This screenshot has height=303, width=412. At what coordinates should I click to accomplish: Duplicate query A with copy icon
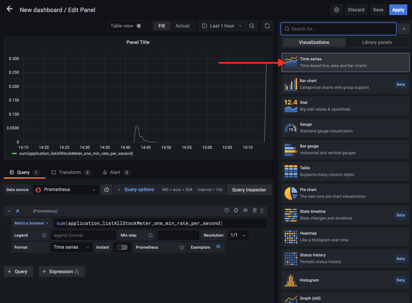(x=236, y=210)
